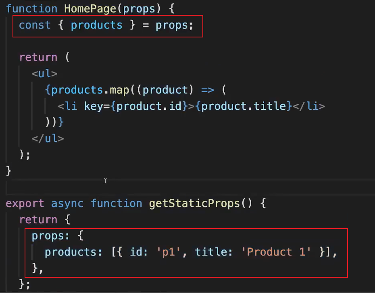The width and height of the screenshot is (375, 293).
Task: Click the opening ul tag
Action: pos(44,74)
